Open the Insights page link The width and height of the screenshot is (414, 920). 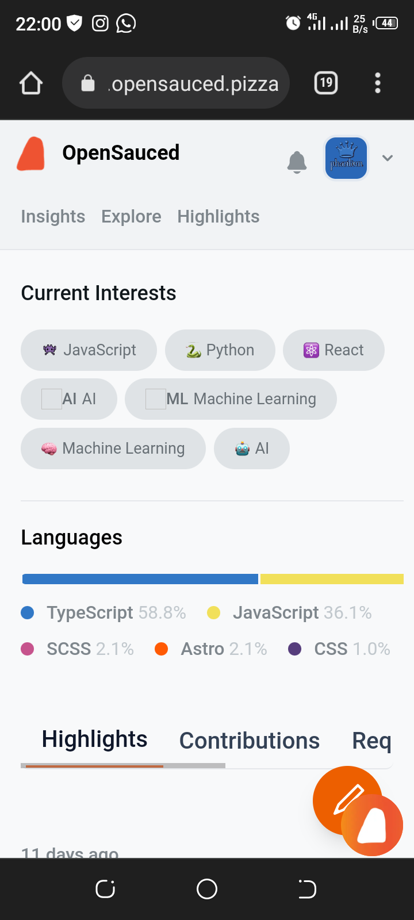pyautogui.click(x=53, y=217)
